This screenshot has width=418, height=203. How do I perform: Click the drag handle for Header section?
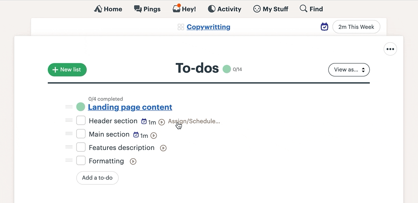coord(69,120)
